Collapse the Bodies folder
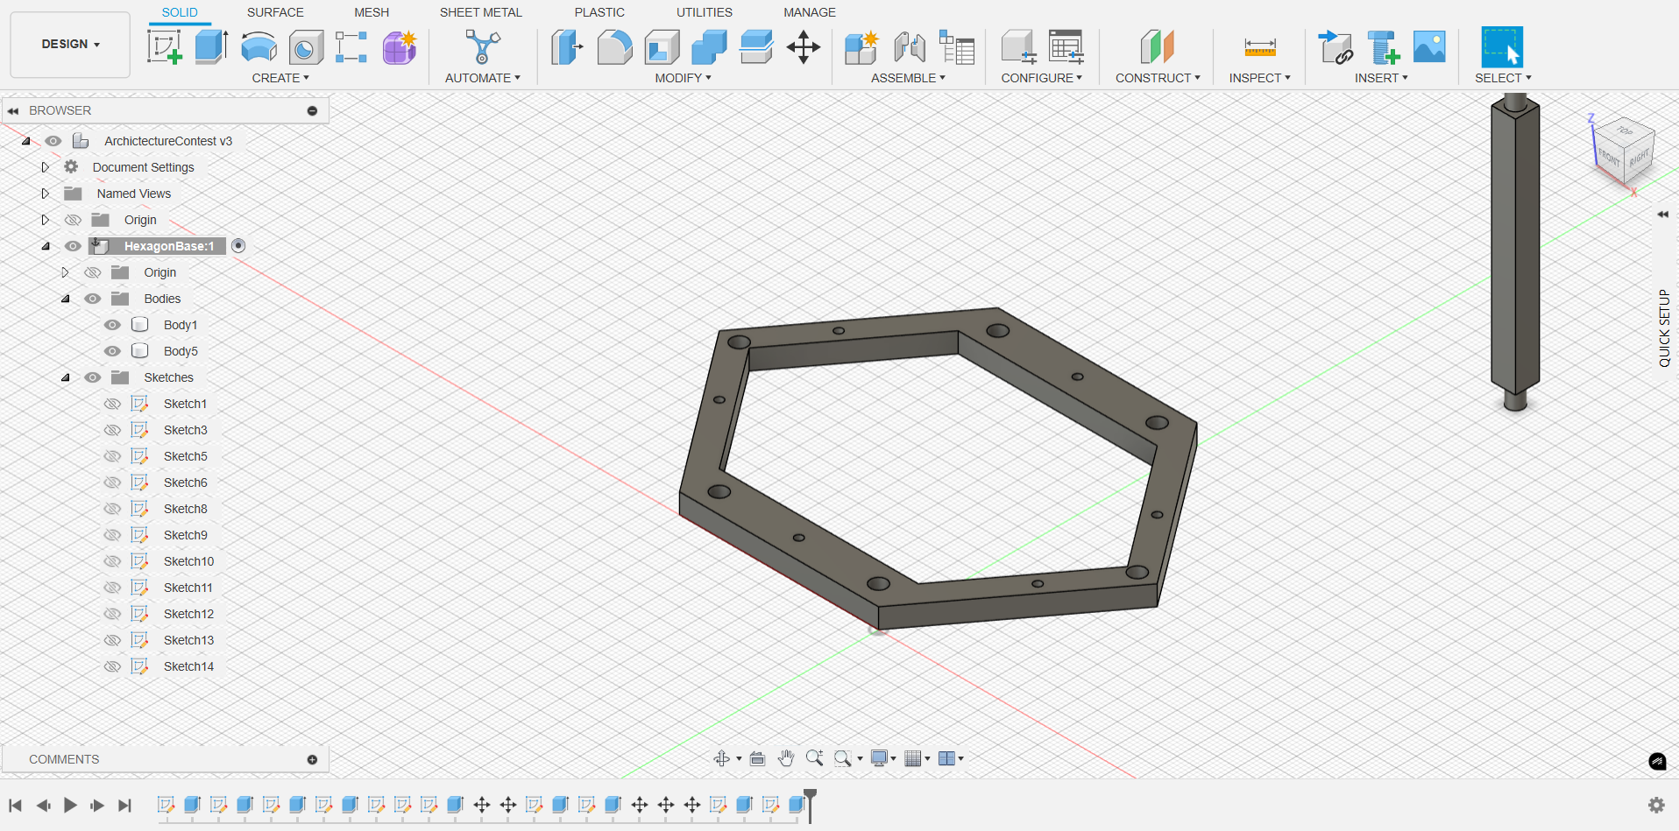This screenshot has height=831, width=1679. pyautogui.click(x=65, y=299)
